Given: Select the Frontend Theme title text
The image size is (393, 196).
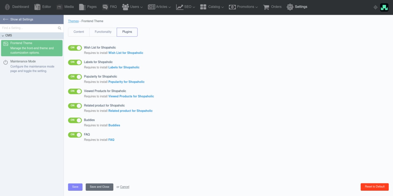Looking at the screenshot, I should [21, 43].
